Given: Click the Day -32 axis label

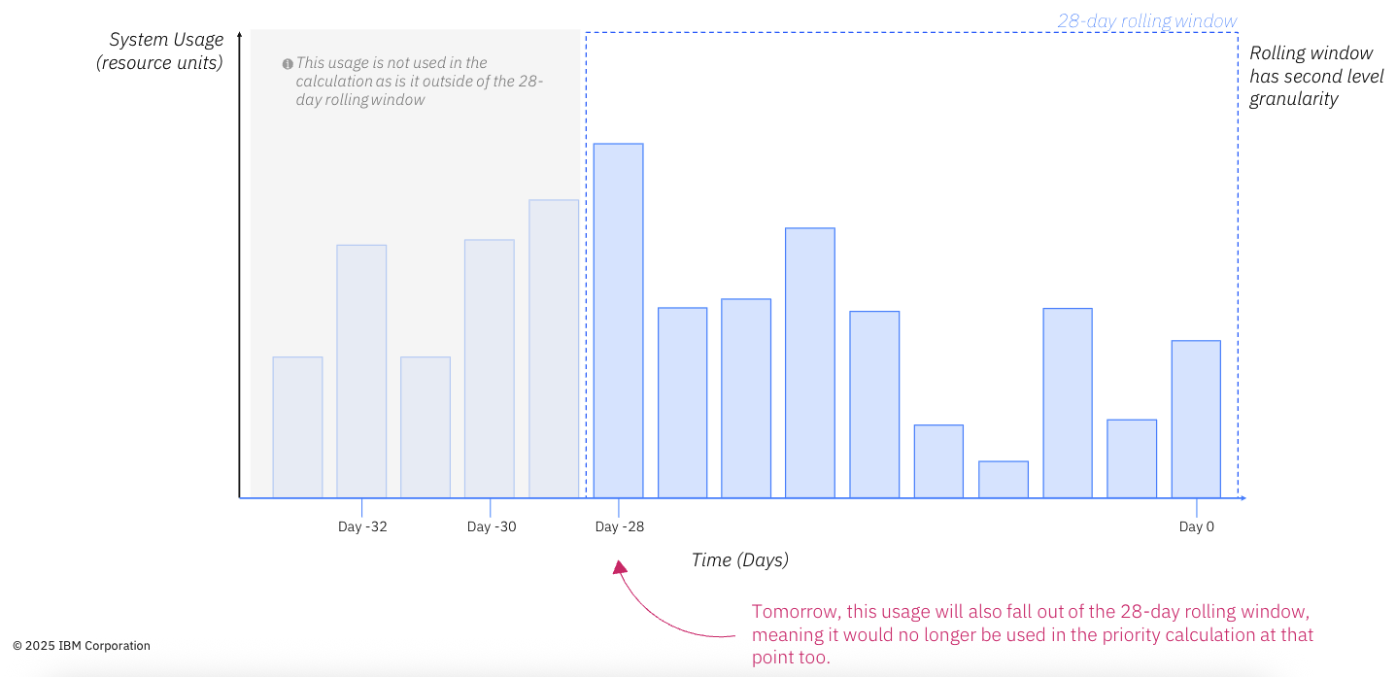Looking at the screenshot, I should 362,527.
